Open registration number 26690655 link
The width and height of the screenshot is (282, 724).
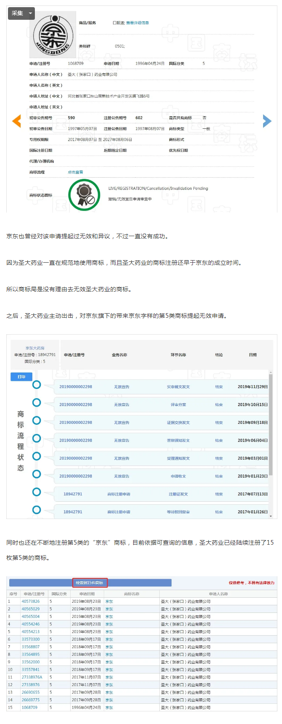coord(31,692)
